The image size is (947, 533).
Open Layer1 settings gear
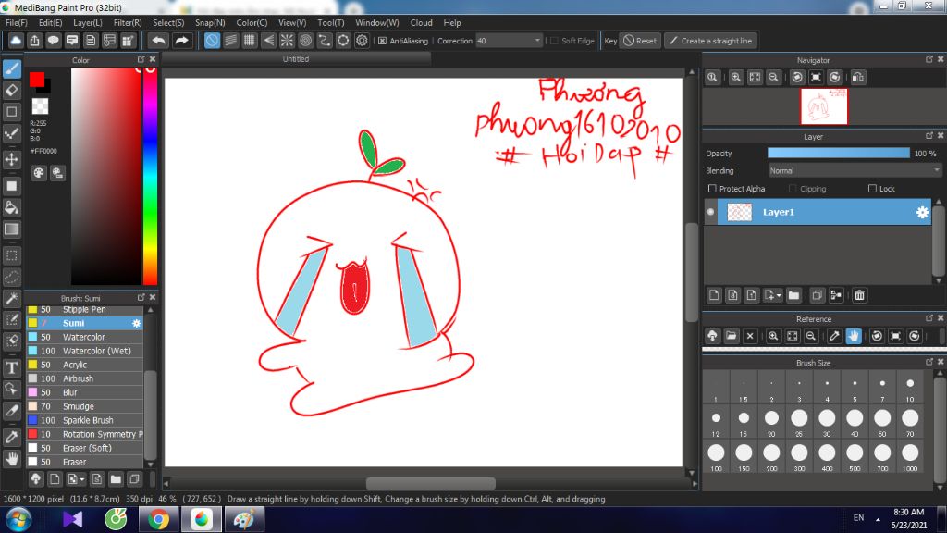pyautogui.click(x=922, y=212)
